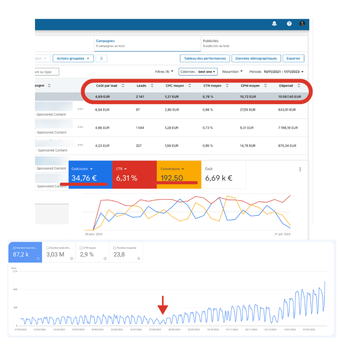The image size is (350, 350).
Task: Open three-dot menu for the 6,54 EUR campaign row
Action: (x=80, y=110)
